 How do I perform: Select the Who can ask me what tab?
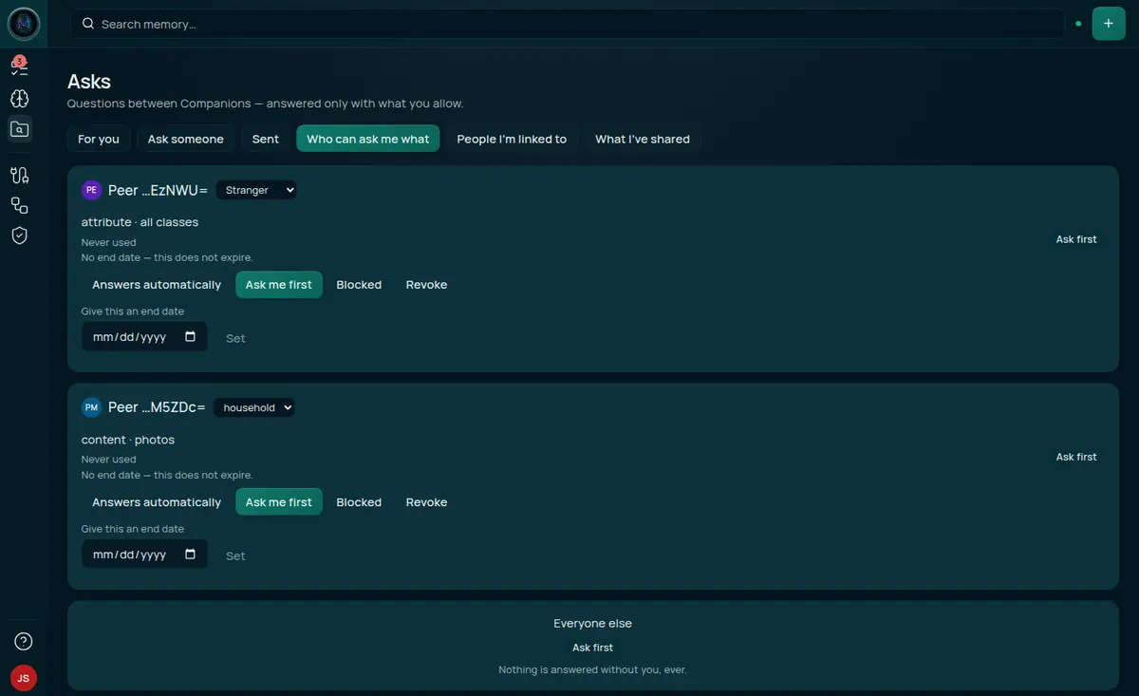[368, 139]
